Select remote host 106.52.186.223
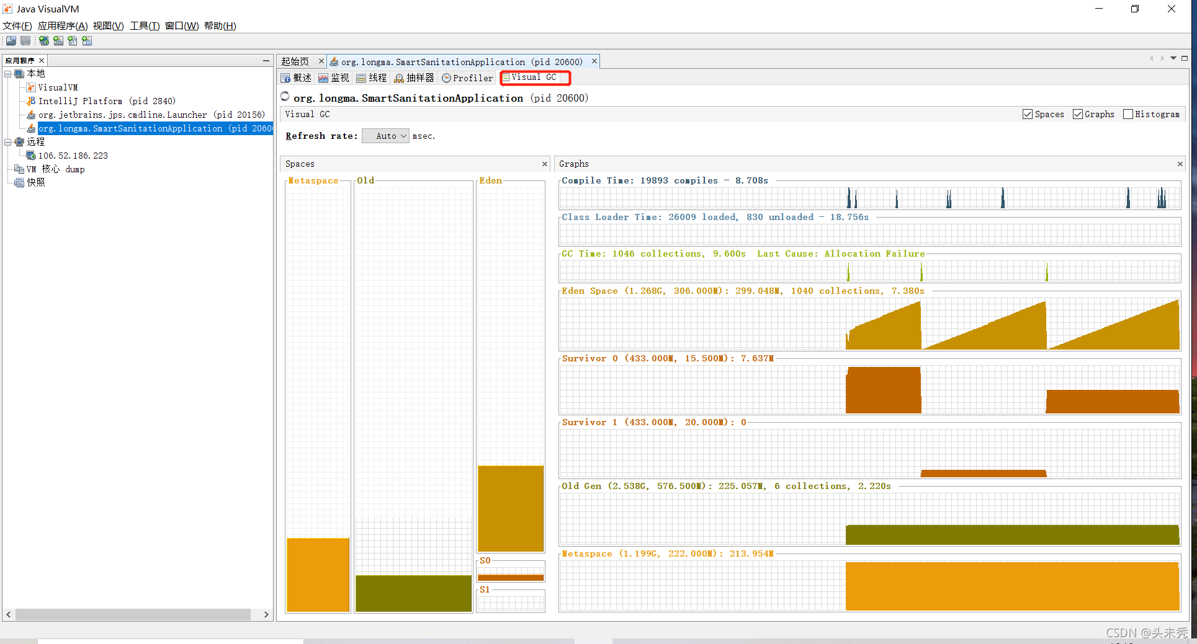Screen dimensions: 1197x644 [73, 156]
